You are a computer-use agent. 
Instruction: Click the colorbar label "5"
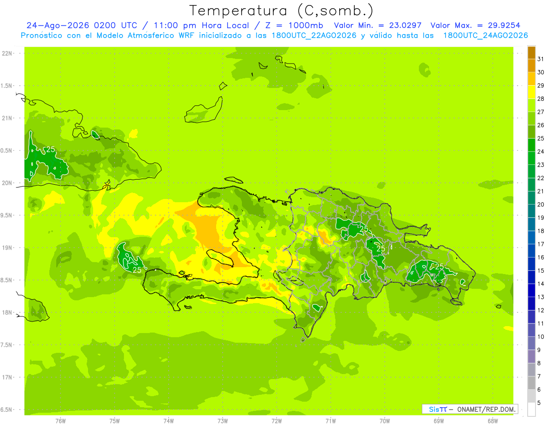pyautogui.click(x=539, y=403)
